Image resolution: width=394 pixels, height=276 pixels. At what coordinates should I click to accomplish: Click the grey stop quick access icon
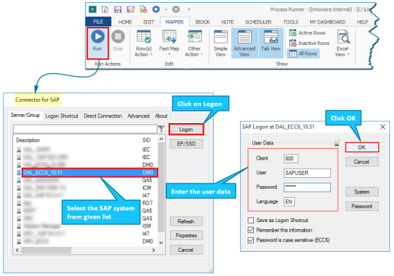click(x=176, y=10)
